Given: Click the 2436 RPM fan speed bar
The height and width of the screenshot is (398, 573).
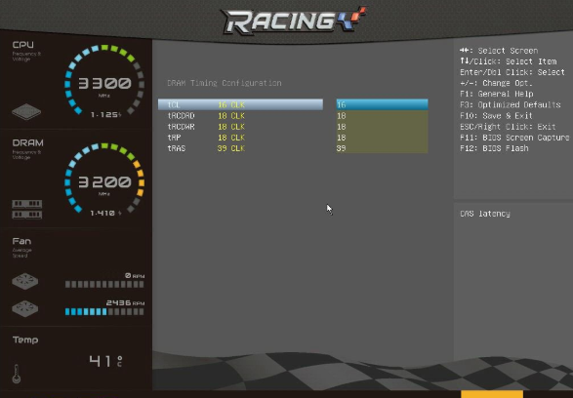Looking at the screenshot, I should click(x=104, y=312).
